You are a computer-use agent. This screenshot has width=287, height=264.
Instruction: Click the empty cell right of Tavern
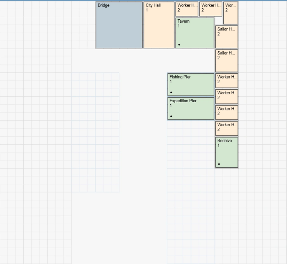tap(219, 21)
